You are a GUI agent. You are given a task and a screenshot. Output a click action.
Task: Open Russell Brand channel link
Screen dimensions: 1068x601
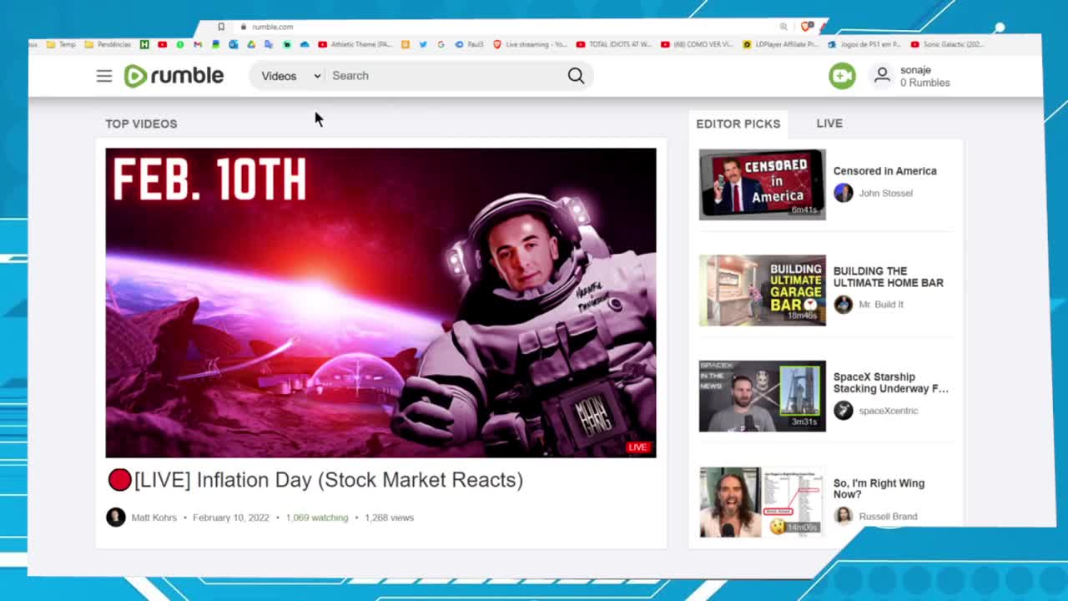[x=888, y=516]
